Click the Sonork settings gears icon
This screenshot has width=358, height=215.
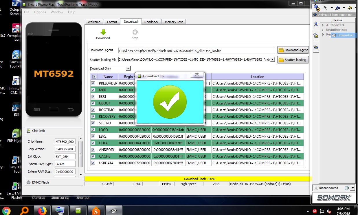click(x=317, y=8)
